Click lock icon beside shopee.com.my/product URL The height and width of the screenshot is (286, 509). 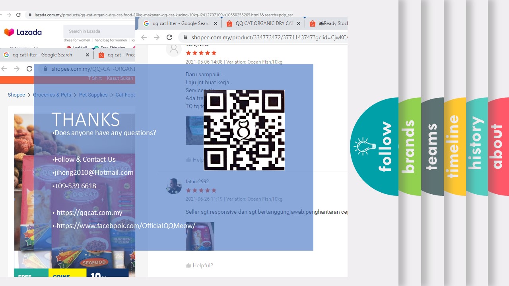[x=185, y=37]
